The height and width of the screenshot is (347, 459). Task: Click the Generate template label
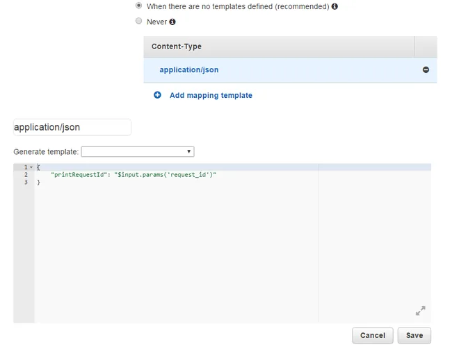pyautogui.click(x=46, y=152)
